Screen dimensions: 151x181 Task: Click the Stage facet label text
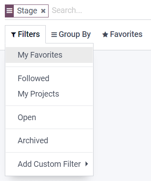click(x=27, y=11)
